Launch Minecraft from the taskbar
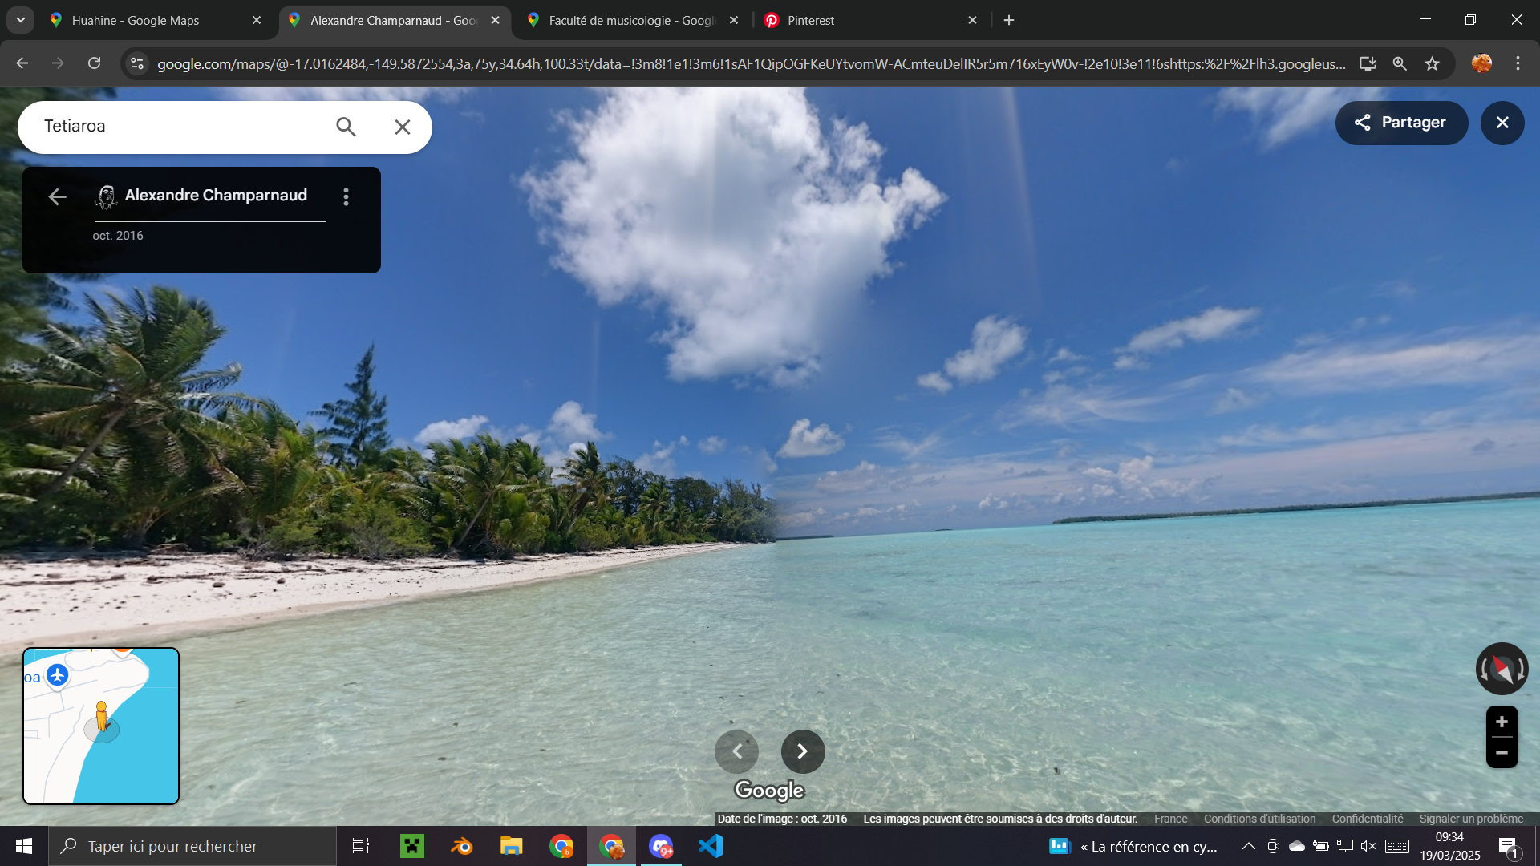 (x=412, y=846)
